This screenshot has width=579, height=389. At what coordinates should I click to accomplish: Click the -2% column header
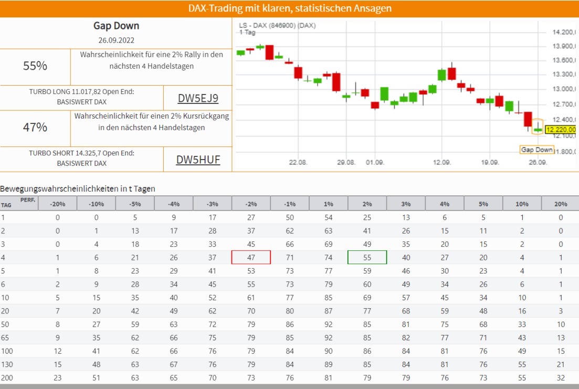pos(251,204)
